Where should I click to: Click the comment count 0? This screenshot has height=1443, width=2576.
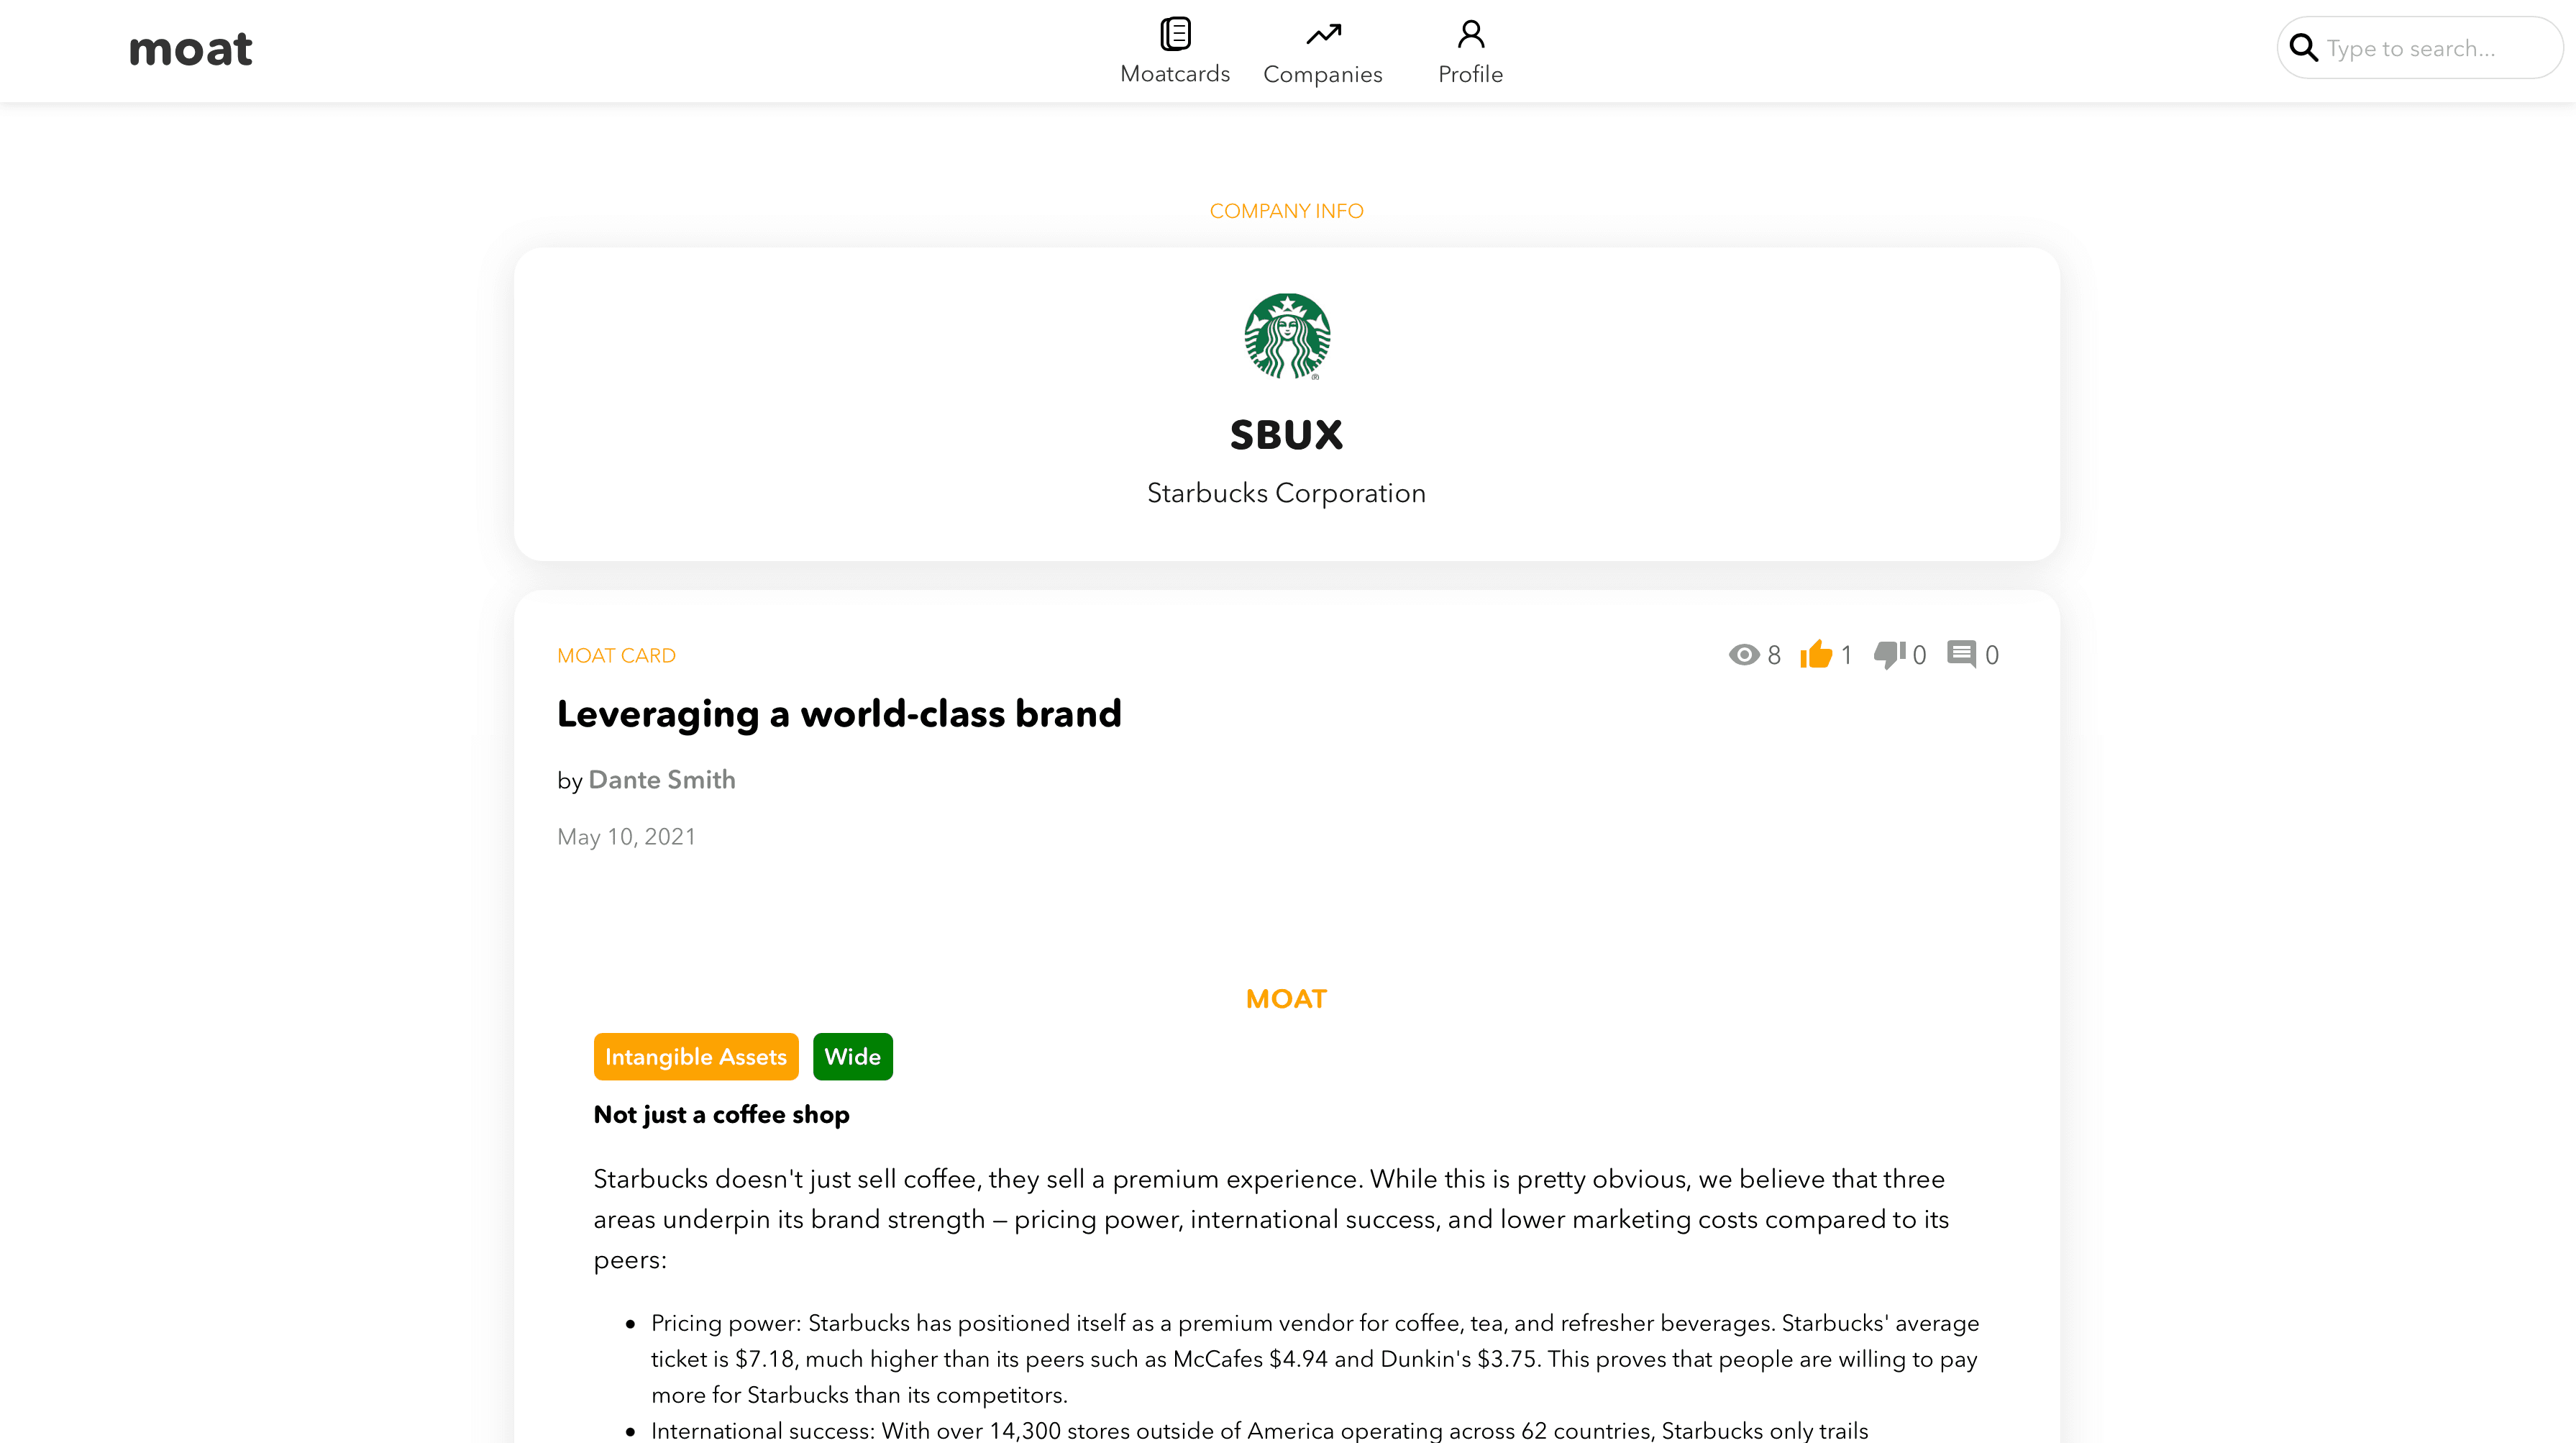coord(1992,655)
